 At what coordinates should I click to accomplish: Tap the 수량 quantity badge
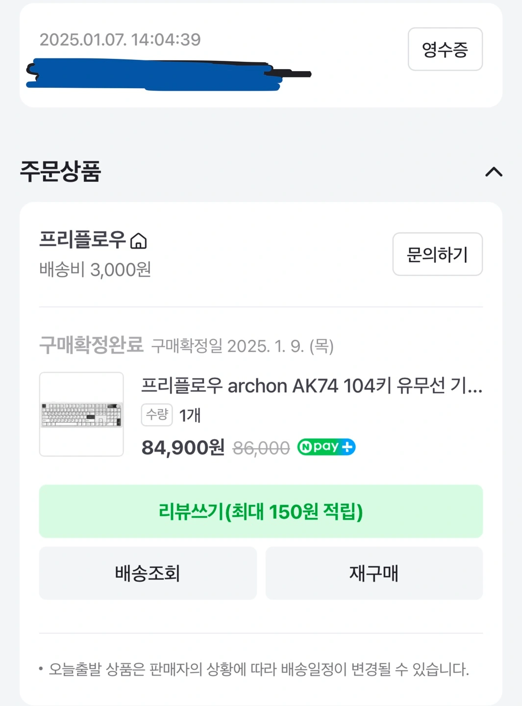[x=157, y=415]
